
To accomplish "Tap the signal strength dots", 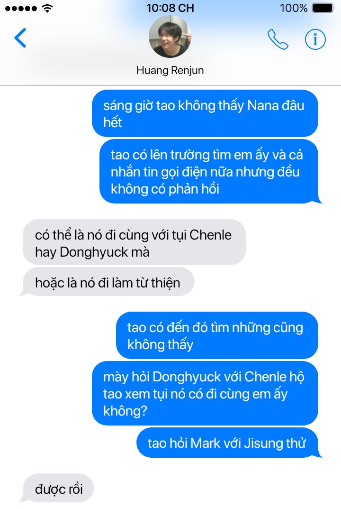I will pos(21,9).
